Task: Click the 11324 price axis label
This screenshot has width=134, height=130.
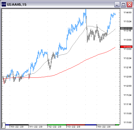Action: (128, 21)
